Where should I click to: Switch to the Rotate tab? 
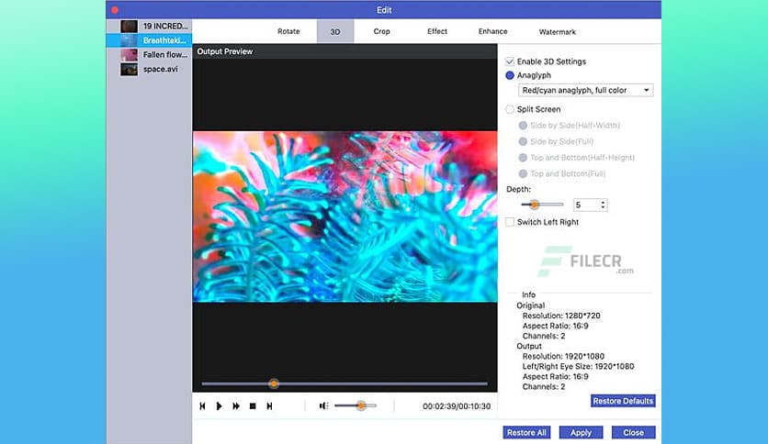click(288, 31)
